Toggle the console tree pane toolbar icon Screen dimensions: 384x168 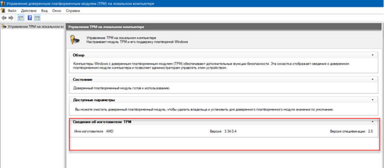tap(21, 18)
